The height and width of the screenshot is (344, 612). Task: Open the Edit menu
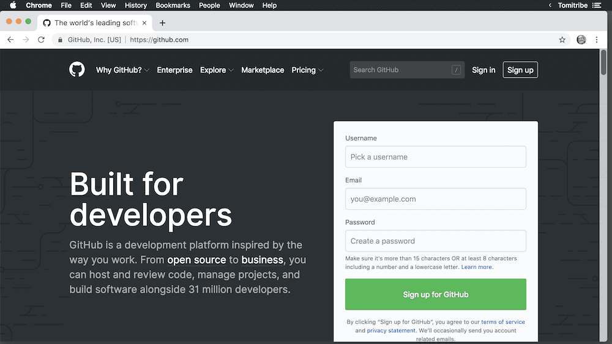[86, 5]
